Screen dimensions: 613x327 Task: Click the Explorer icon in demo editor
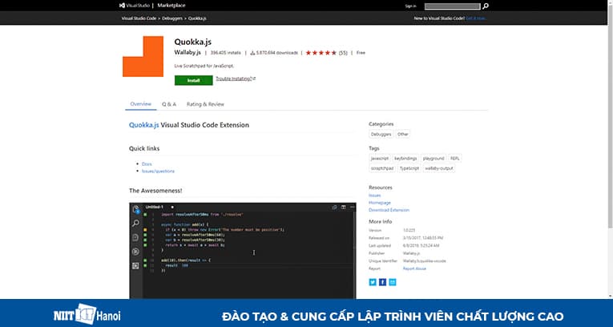135,209
